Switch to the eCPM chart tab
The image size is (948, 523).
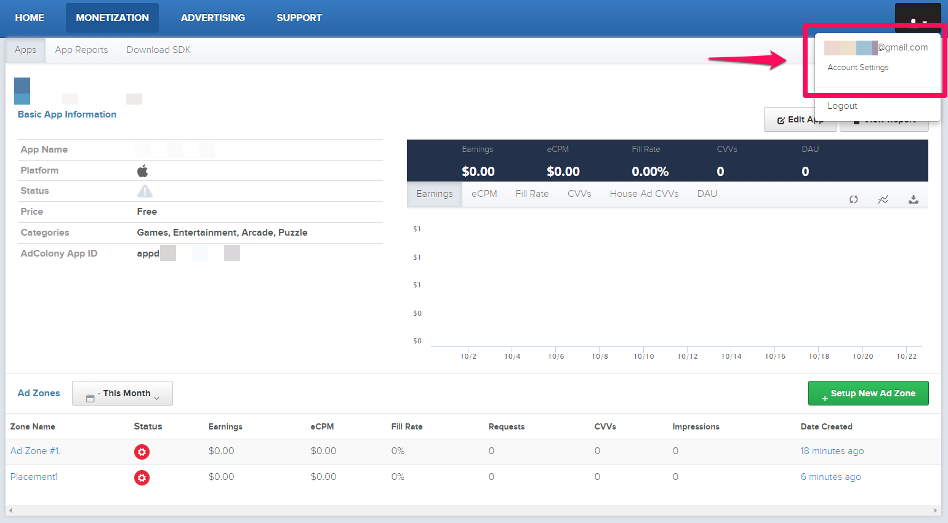tap(484, 194)
